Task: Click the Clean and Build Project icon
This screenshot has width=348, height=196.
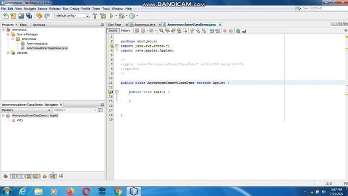Action: coord(103,16)
